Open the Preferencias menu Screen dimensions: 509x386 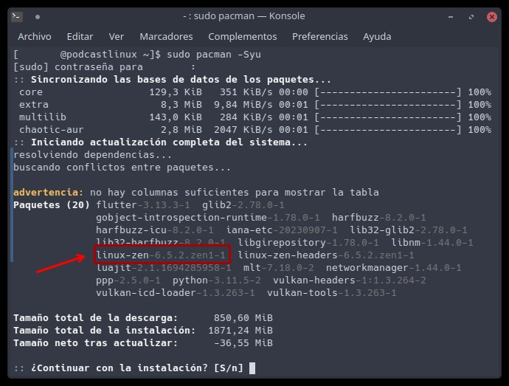point(319,37)
